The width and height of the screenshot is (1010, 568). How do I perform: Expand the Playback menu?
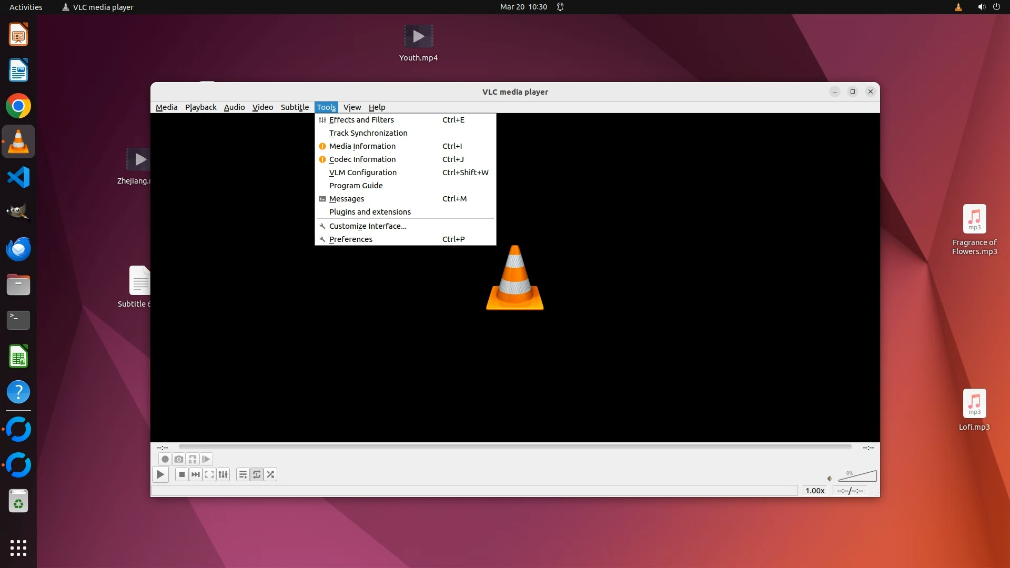[200, 107]
